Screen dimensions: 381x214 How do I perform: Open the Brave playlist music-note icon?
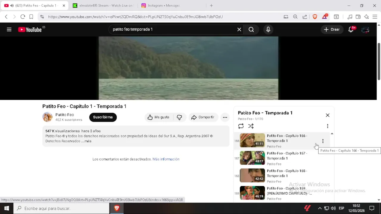click(x=350, y=17)
